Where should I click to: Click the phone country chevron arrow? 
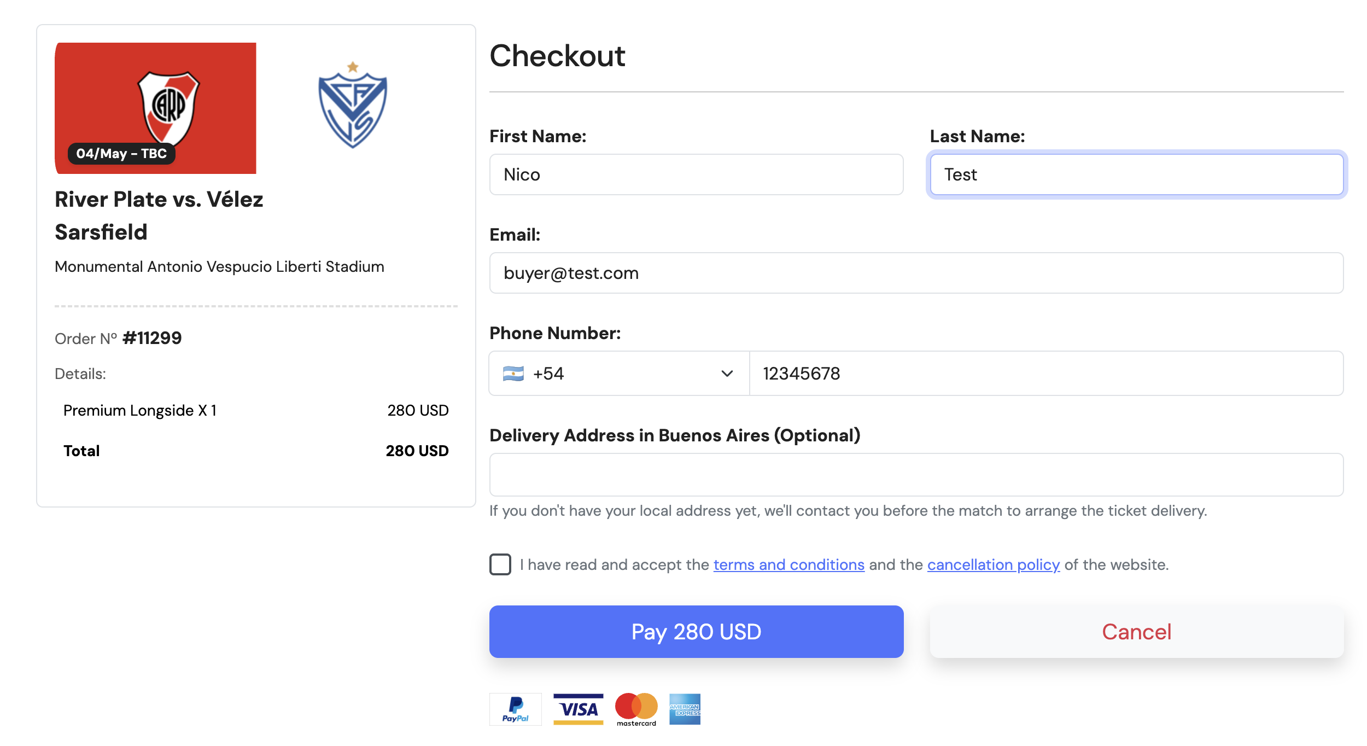point(727,374)
